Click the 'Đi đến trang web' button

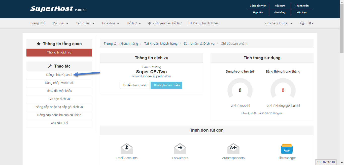(135, 85)
